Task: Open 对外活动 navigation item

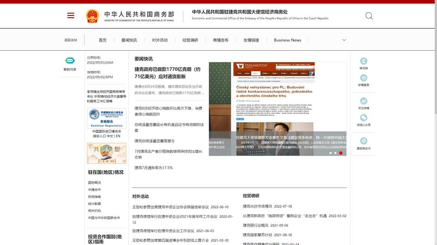Action: click(160, 40)
